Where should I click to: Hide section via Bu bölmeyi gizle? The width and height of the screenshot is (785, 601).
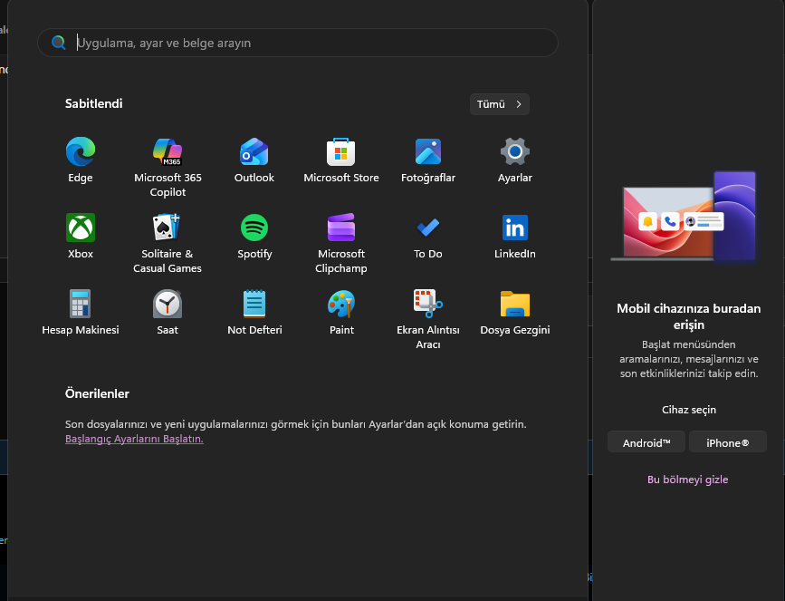(x=688, y=480)
